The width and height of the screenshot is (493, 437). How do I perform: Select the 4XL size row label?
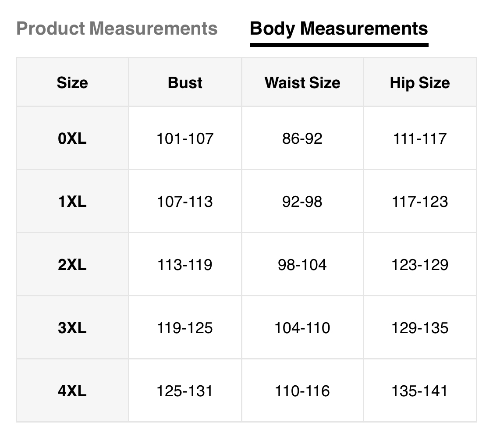click(72, 391)
